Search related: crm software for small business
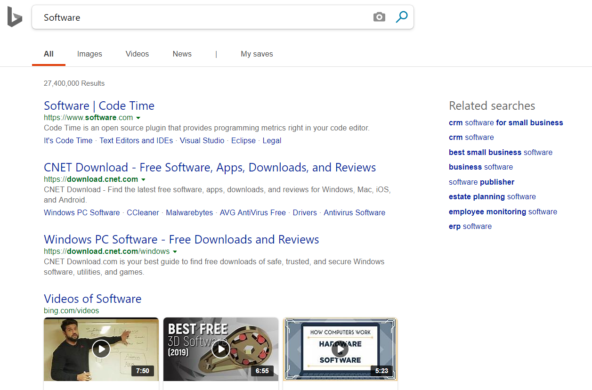Viewport: 592px width, 390px height. point(506,122)
